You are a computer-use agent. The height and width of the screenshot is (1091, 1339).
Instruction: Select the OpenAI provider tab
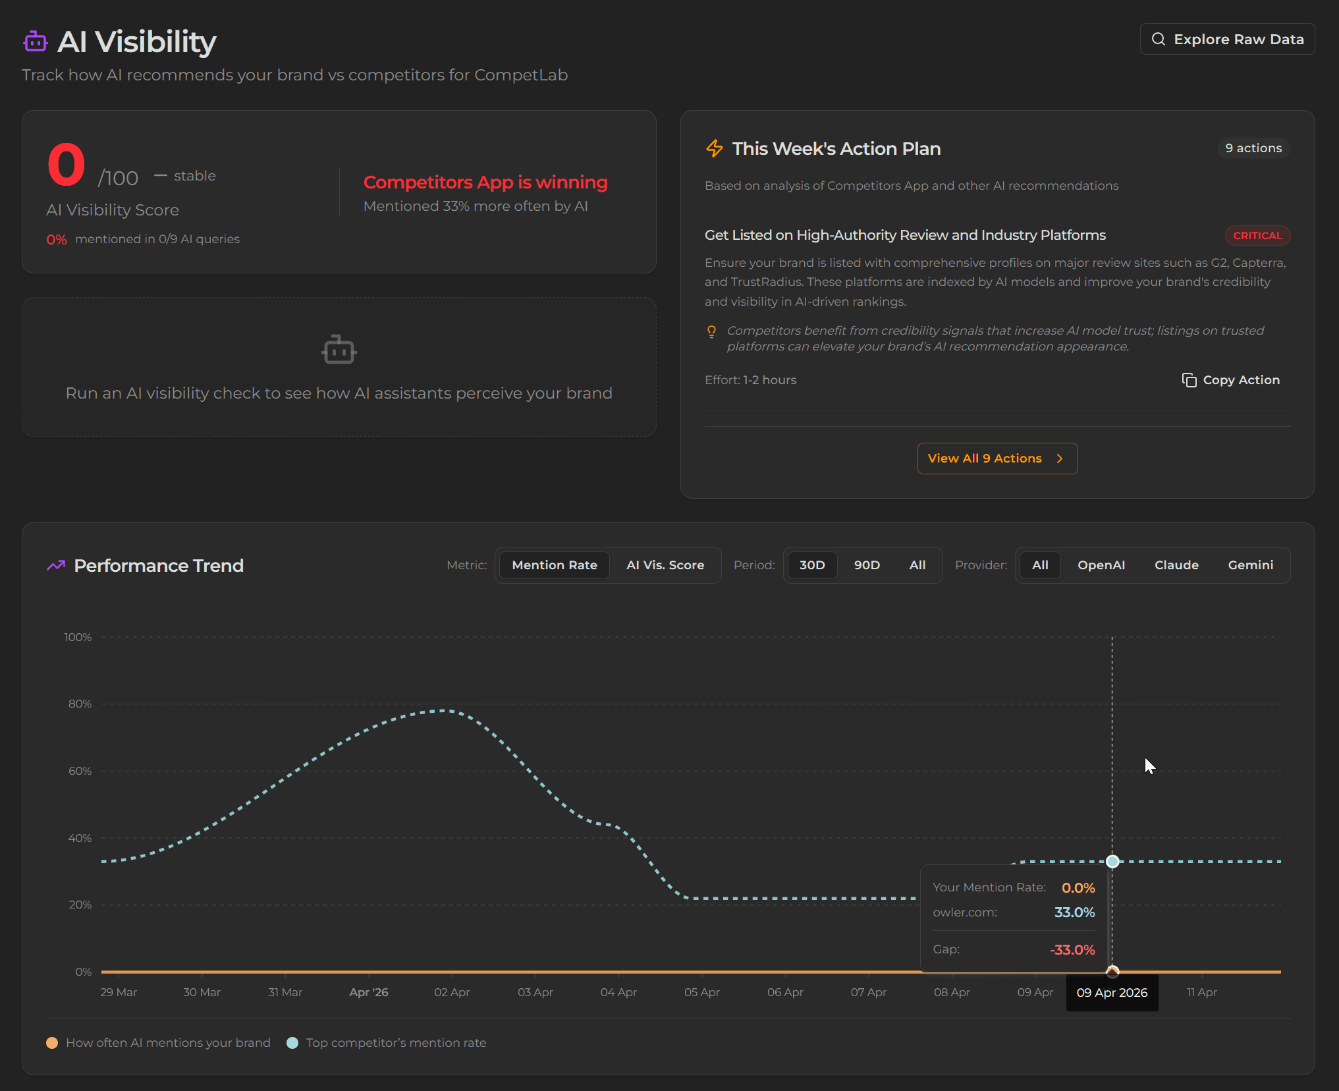point(1101,565)
